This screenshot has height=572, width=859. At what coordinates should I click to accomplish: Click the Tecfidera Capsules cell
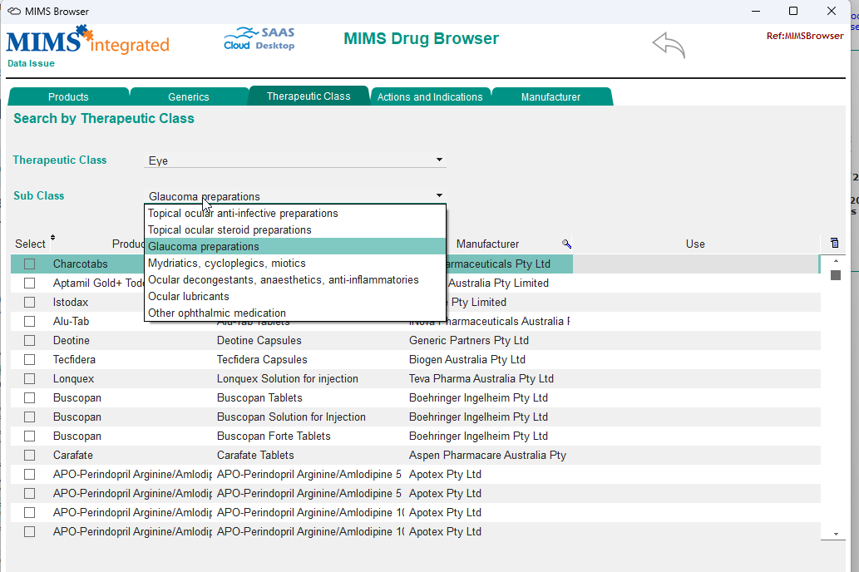[262, 360]
